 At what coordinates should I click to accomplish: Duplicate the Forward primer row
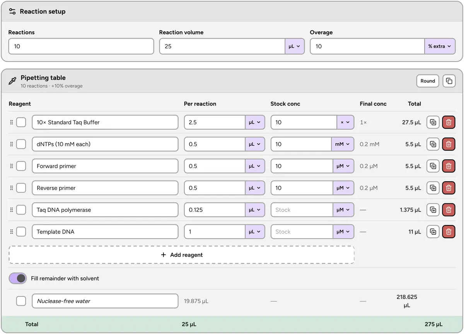click(x=433, y=166)
